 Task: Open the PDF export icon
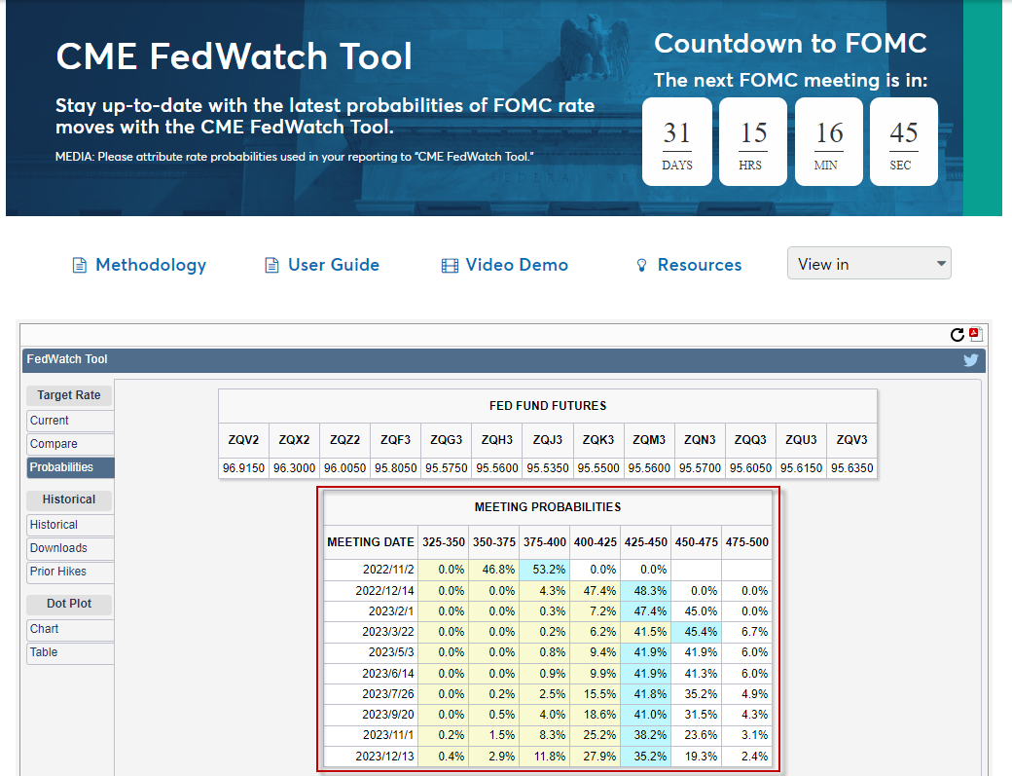tap(975, 334)
